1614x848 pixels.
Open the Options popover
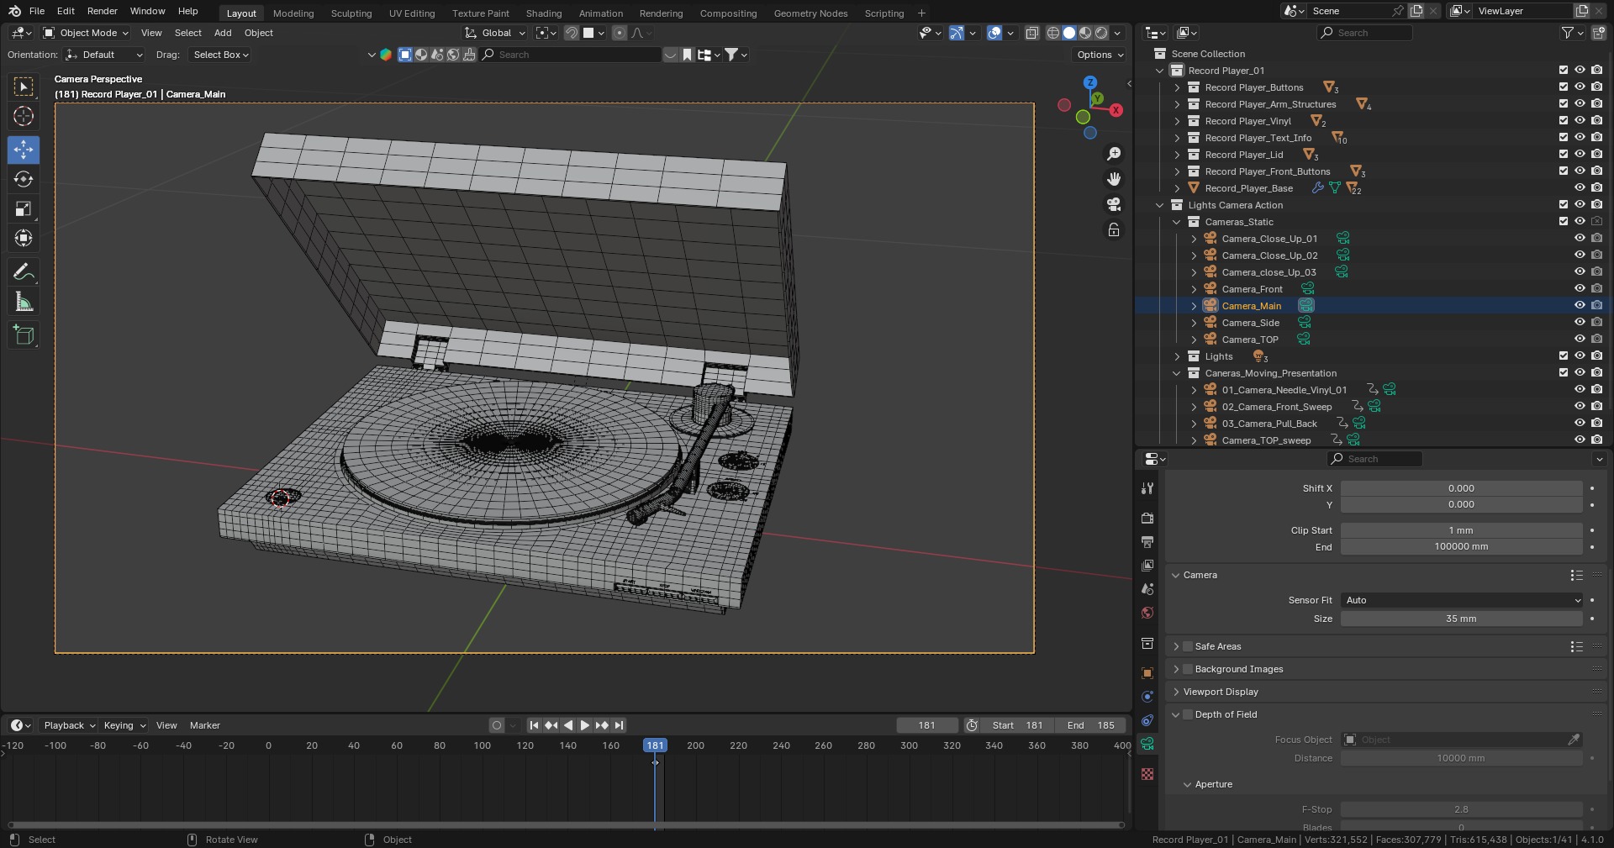1100,55
